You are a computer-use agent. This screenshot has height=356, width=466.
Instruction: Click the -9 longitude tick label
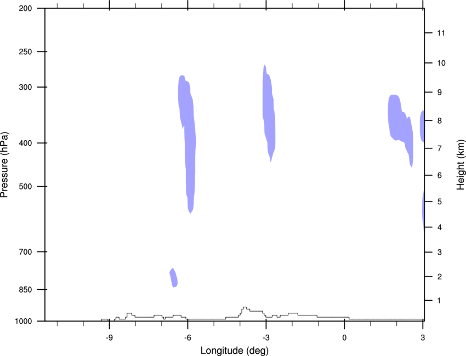(109, 337)
